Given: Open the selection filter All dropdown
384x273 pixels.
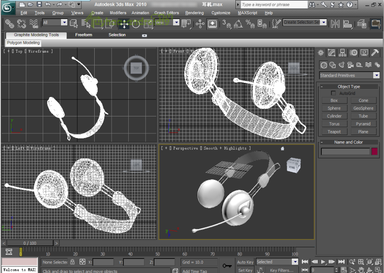Looking at the screenshot, I should 64,22.
